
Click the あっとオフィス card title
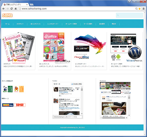coord(44,64)
